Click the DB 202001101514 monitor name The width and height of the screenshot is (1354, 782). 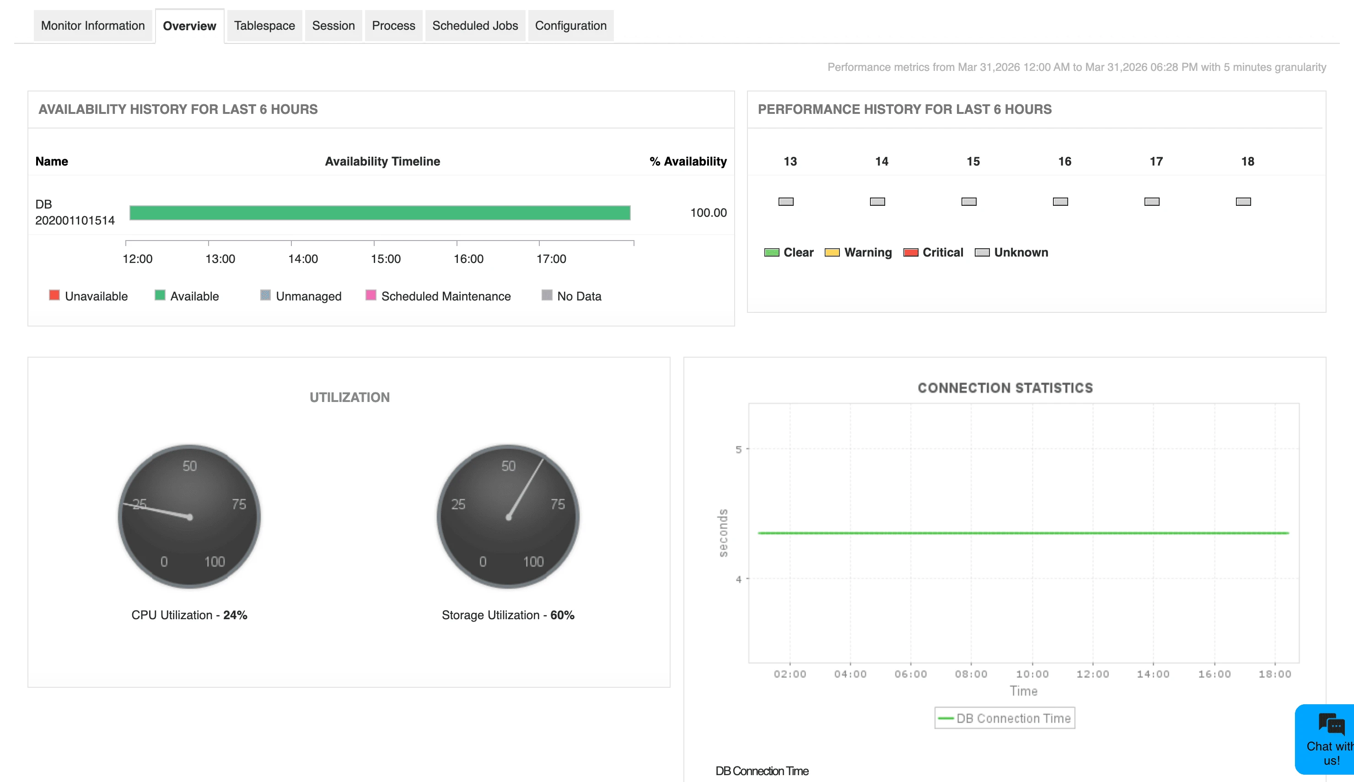pos(75,212)
